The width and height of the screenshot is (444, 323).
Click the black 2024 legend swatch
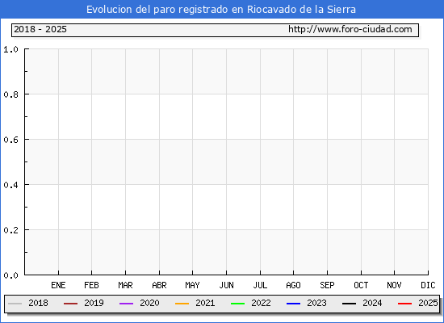pos(349,304)
